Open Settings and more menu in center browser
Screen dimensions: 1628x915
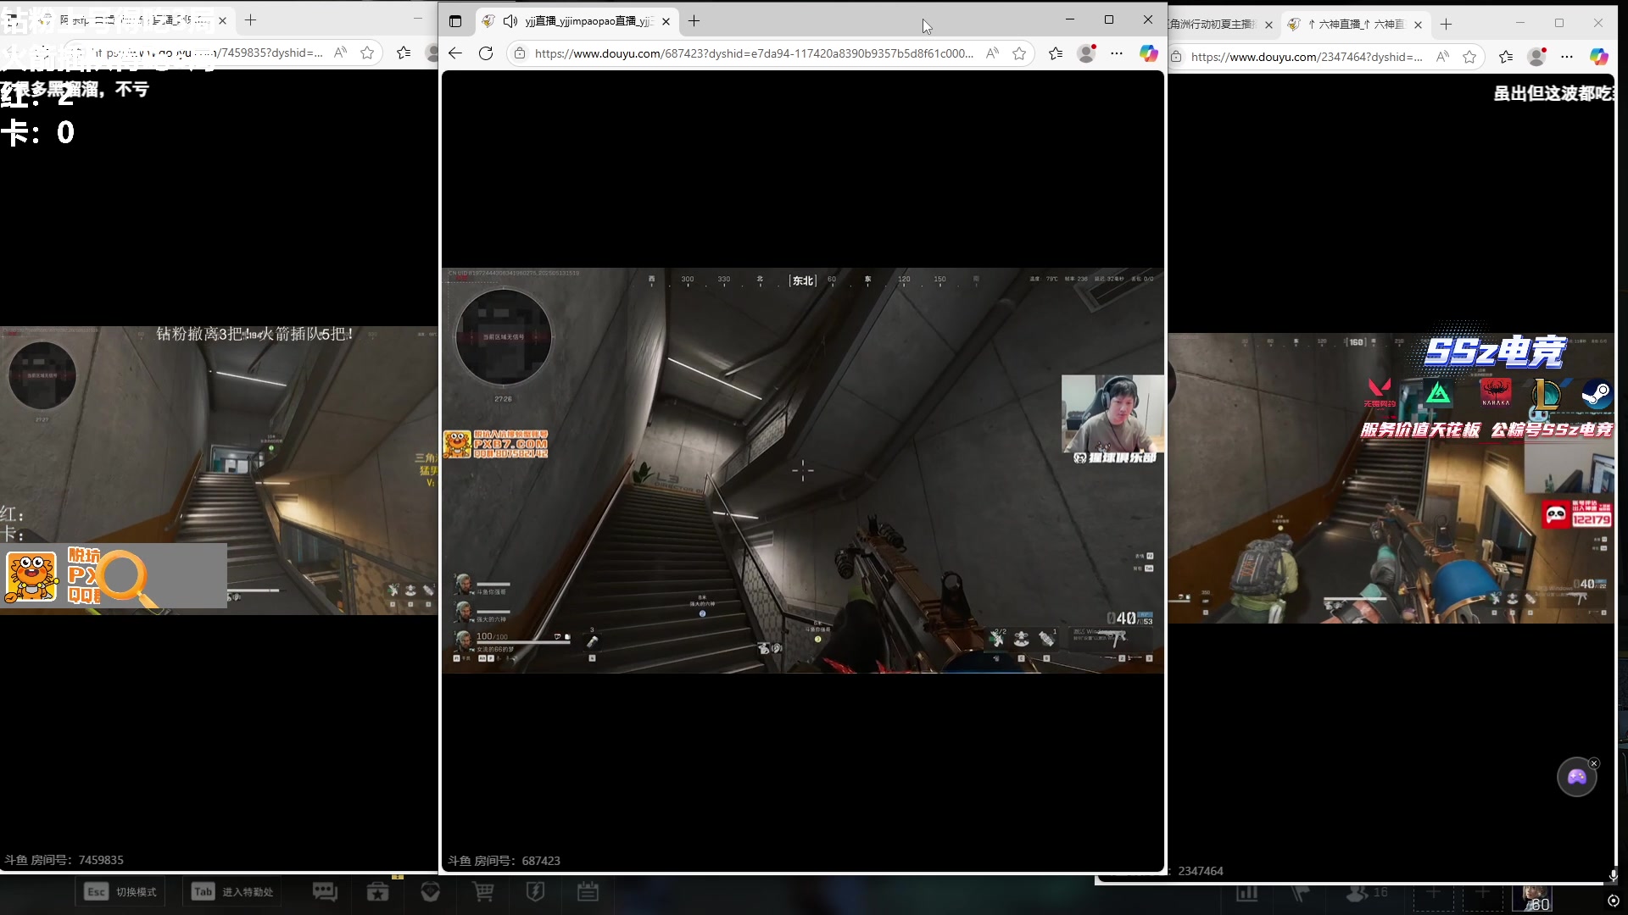1117,53
